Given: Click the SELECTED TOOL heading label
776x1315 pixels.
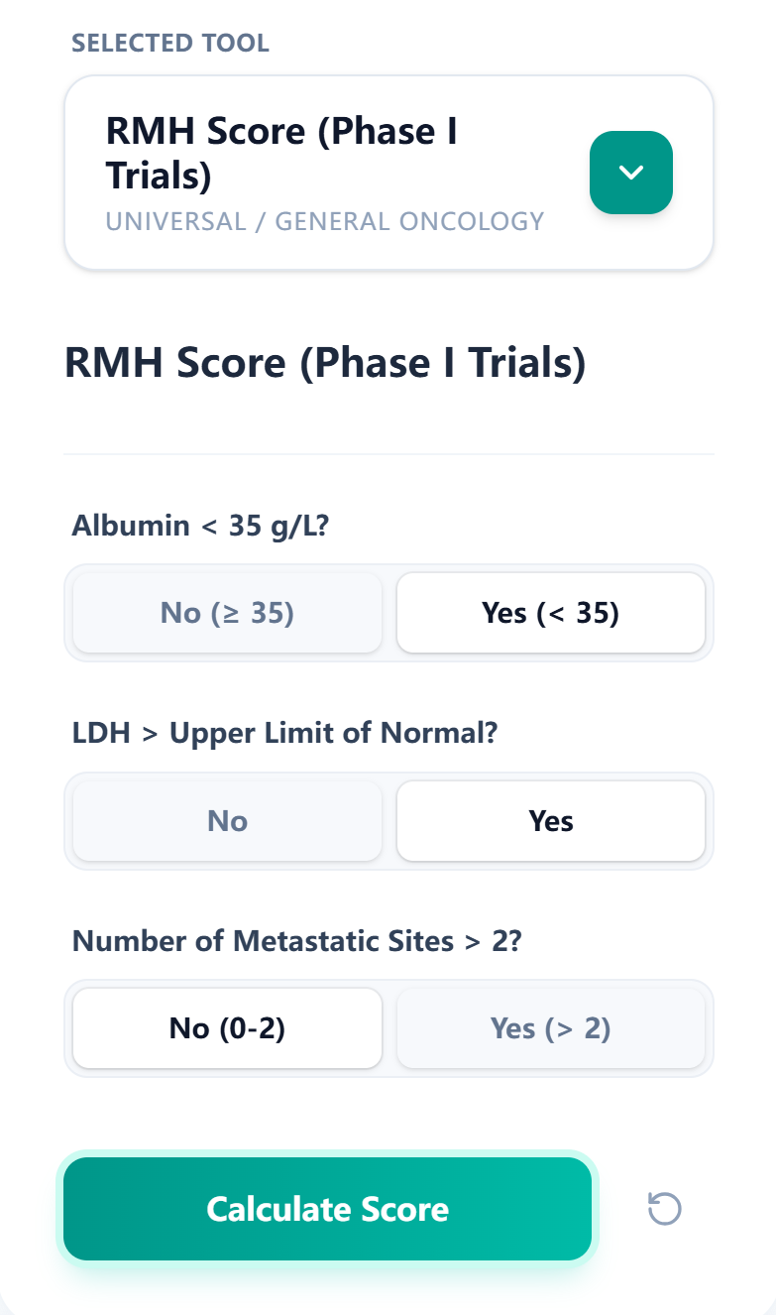Looking at the screenshot, I should (x=169, y=43).
